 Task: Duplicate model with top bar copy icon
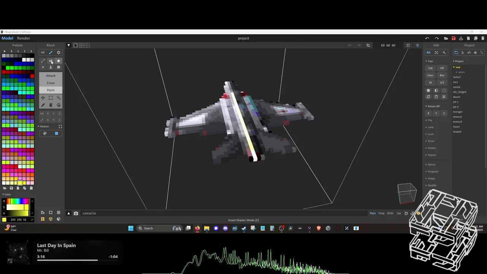coord(476,38)
